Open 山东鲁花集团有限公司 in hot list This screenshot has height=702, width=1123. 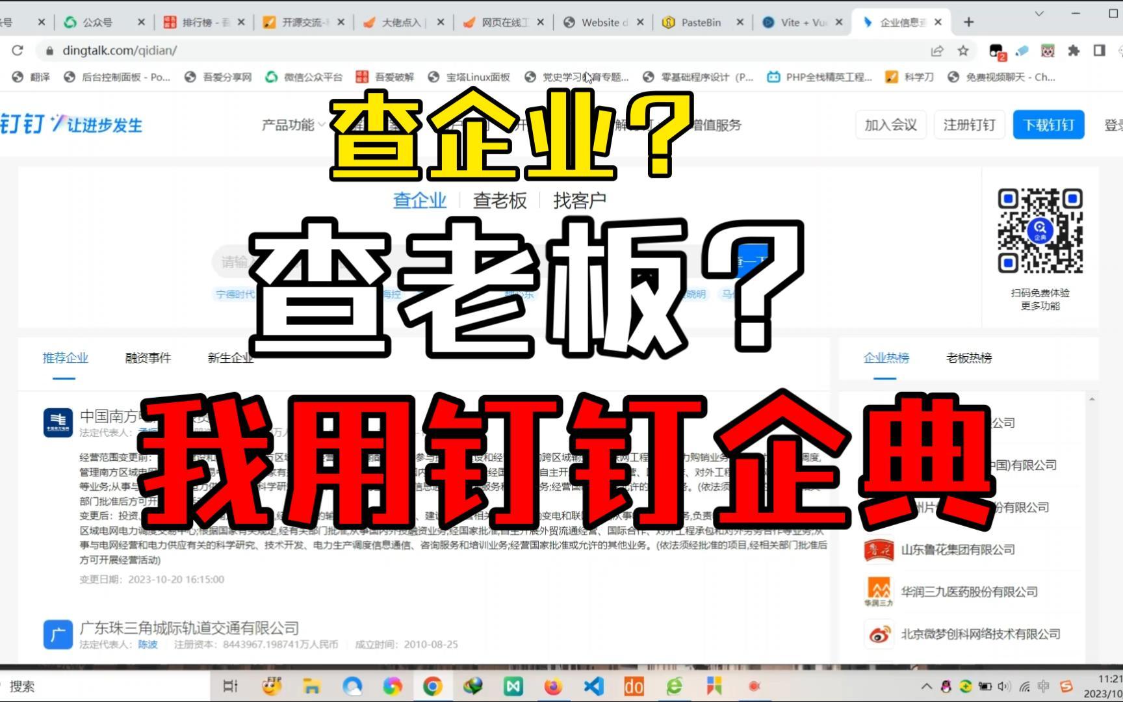(958, 550)
